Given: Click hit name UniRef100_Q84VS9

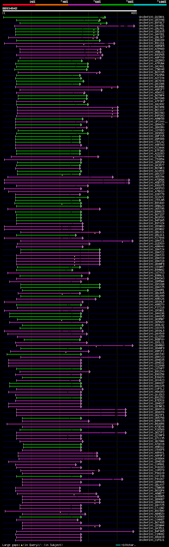Looking at the screenshot, I should pyautogui.click(x=152, y=409).
